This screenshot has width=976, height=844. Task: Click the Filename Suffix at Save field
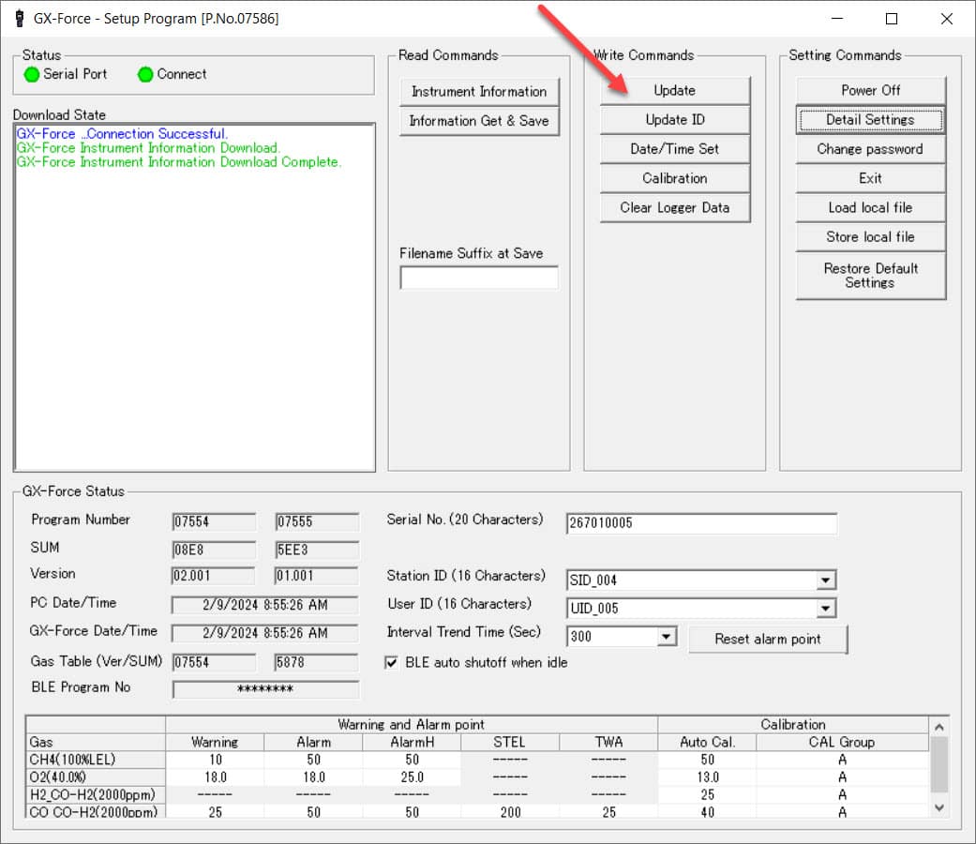pos(478,277)
